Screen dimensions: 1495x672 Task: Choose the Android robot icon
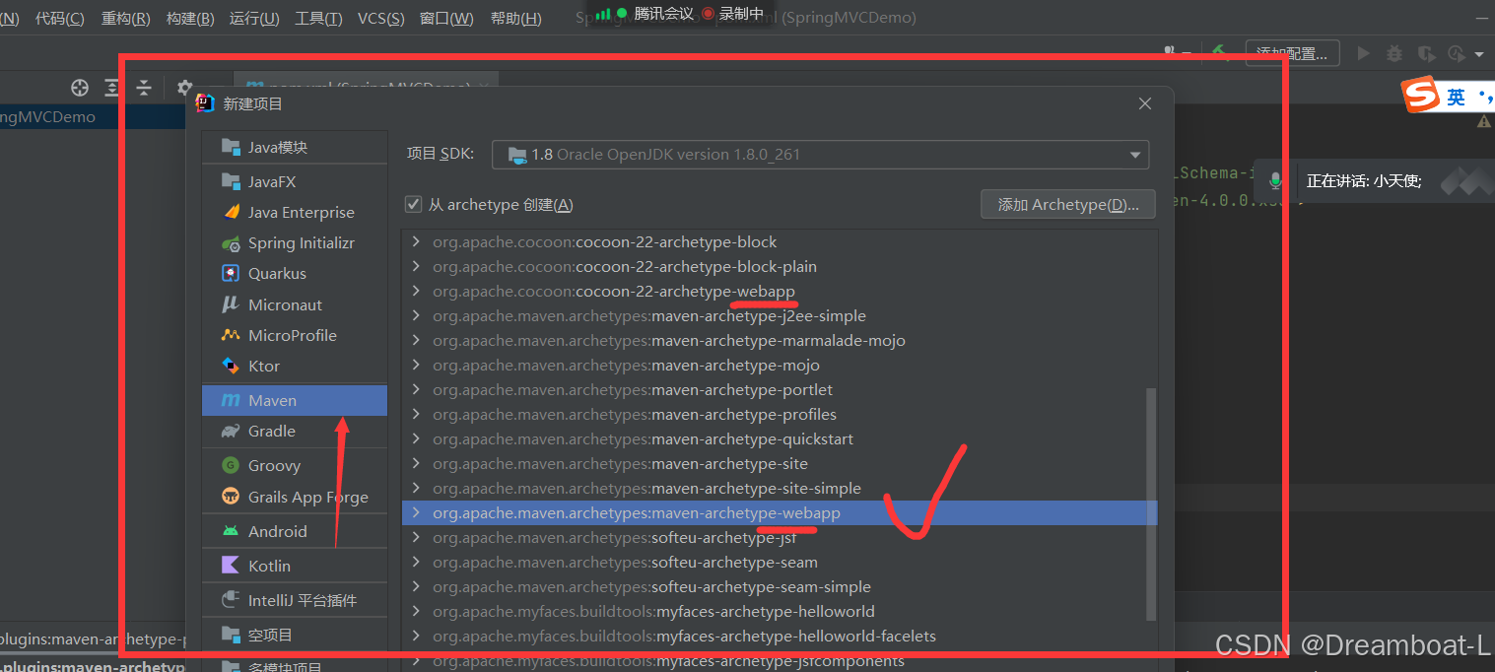[x=231, y=531]
